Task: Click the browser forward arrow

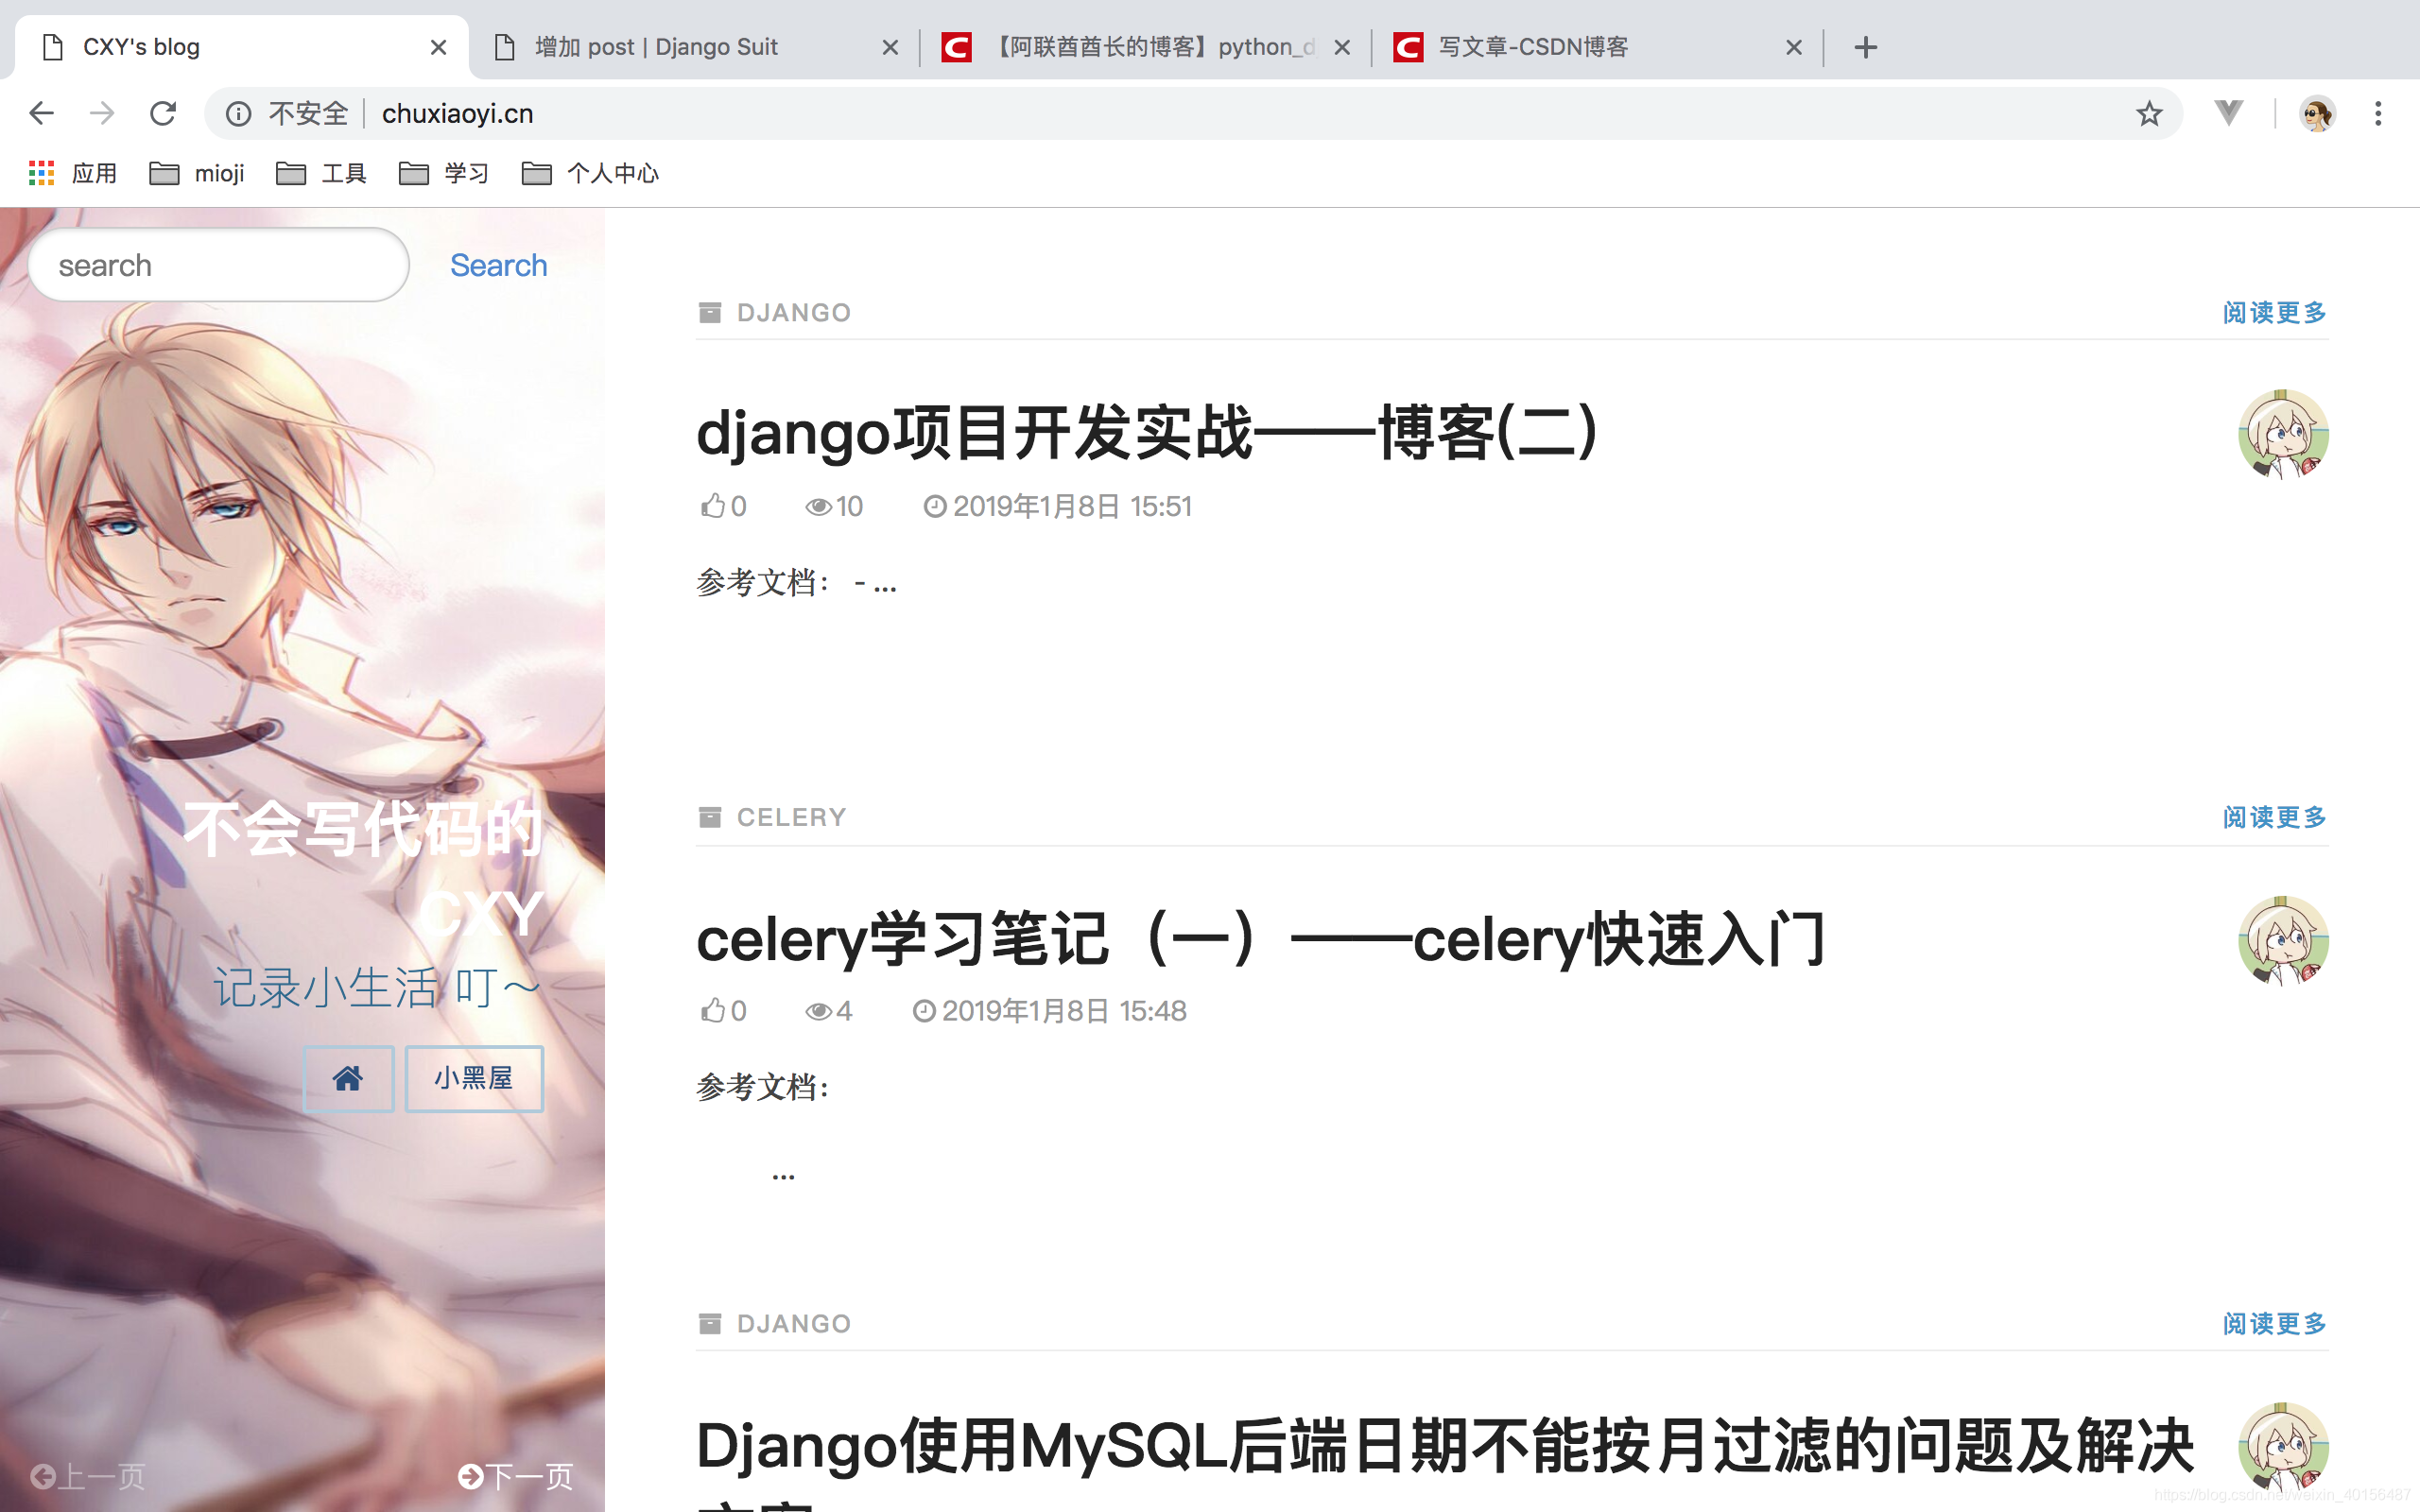Action: [x=102, y=113]
